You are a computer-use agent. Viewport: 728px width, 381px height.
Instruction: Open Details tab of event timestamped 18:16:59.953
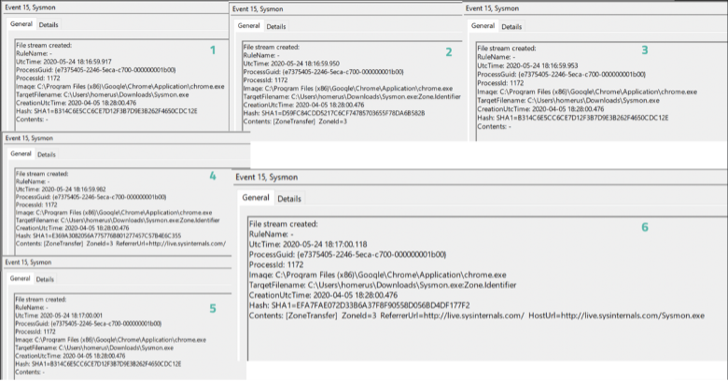(x=511, y=27)
